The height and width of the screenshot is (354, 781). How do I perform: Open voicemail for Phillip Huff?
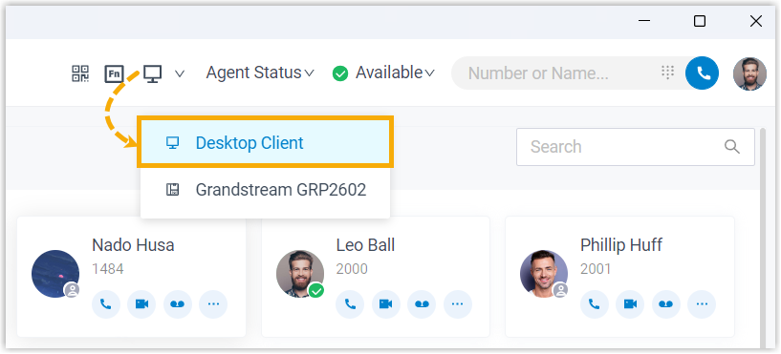point(666,303)
